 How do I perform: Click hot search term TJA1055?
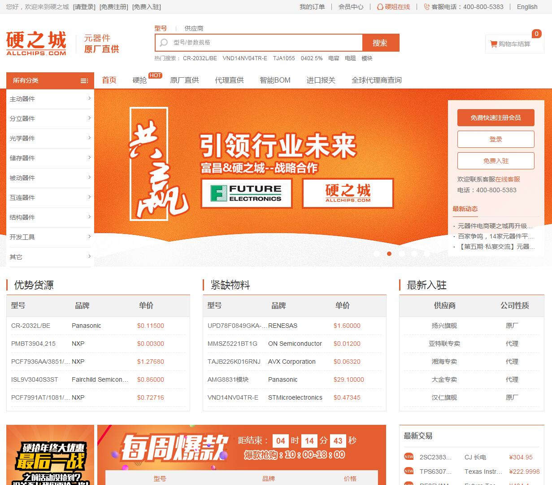click(284, 58)
